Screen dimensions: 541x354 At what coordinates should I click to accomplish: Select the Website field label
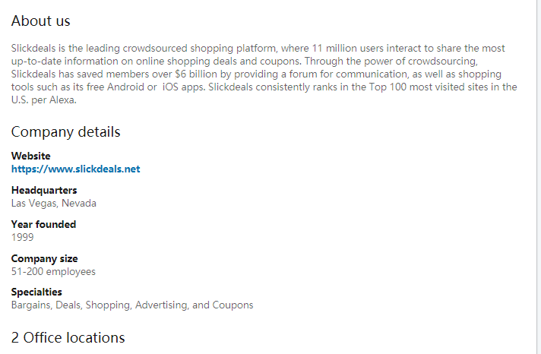tap(30, 156)
